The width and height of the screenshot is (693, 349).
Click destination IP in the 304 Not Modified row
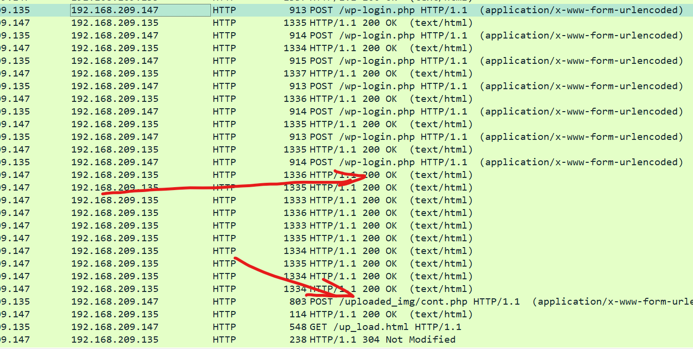[x=115, y=340]
